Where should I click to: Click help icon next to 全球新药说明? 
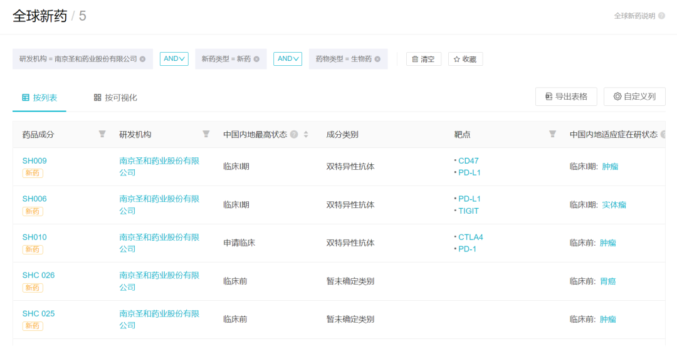(x=661, y=16)
